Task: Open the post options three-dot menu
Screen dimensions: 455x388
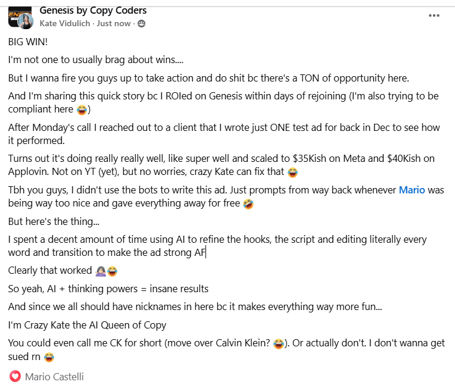Action: [434, 15]
